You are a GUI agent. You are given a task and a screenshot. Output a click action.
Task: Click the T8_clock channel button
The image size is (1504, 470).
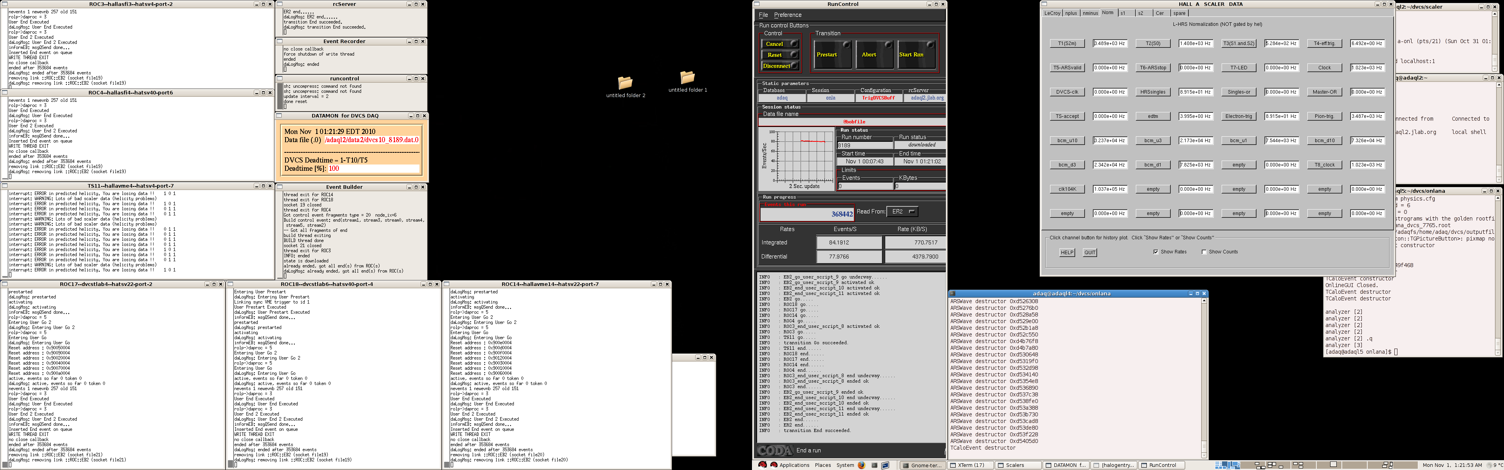[x=1325, y=165]
